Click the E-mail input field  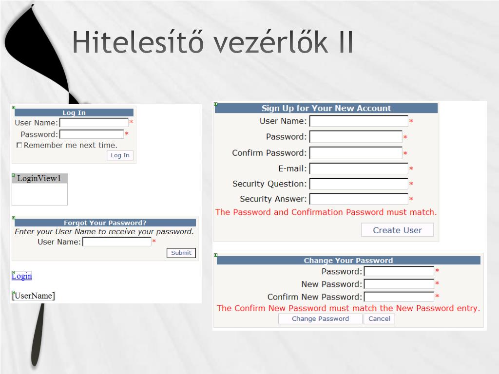tap(359, 168)
